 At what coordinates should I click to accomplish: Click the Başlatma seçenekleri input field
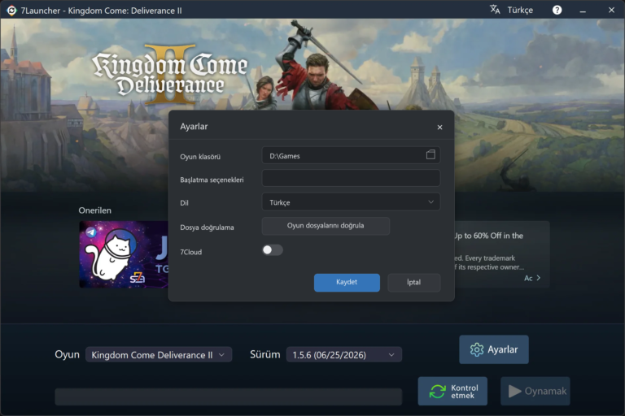(x=351, y=178)
